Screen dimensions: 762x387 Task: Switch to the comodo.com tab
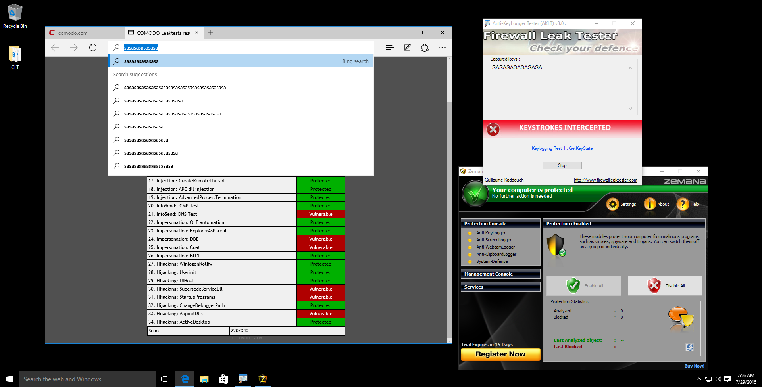85,33
